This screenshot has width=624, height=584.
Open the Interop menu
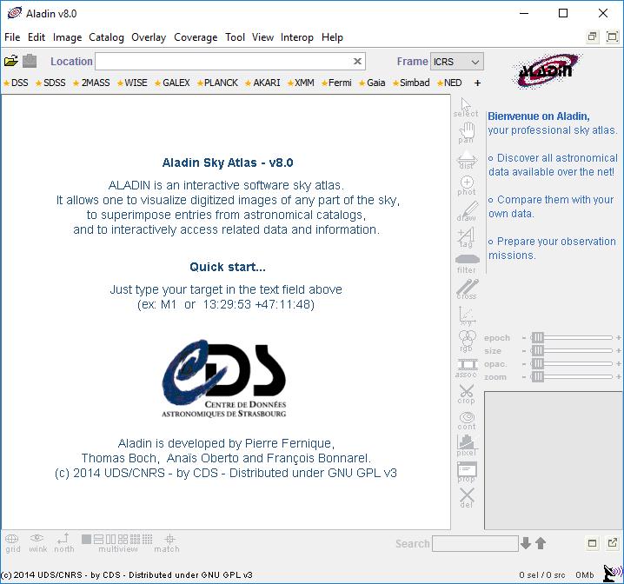[x=297, y=37]
